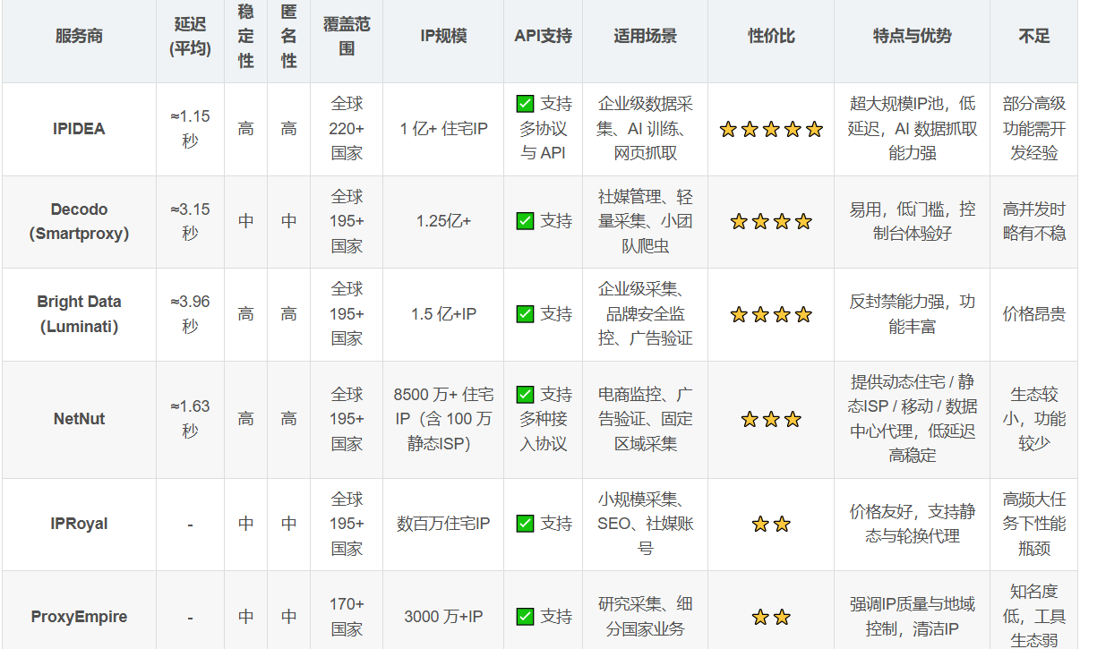The image size is (1097, 649).
Task: Click the four-star rating for Decodo
Action: (770, 222)
